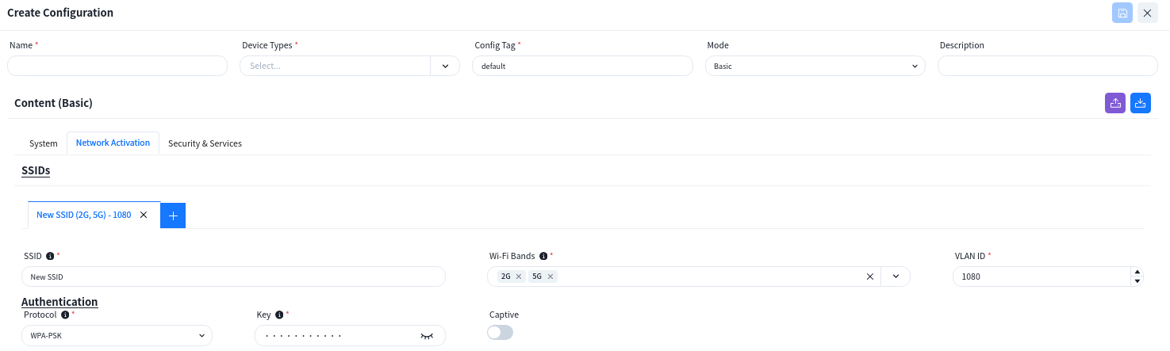This screenshot has height=351, width=1170.
Task: Click the Wi-Fi Bands info icon
Action: (x=543, y=256)
